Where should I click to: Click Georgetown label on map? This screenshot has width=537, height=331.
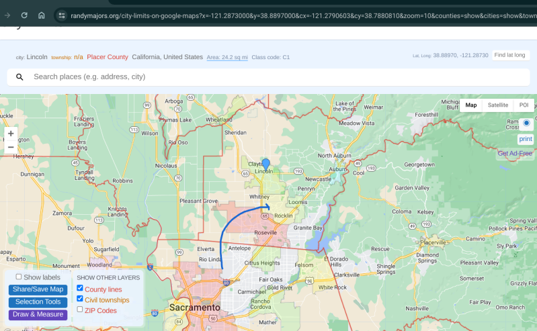419,164
